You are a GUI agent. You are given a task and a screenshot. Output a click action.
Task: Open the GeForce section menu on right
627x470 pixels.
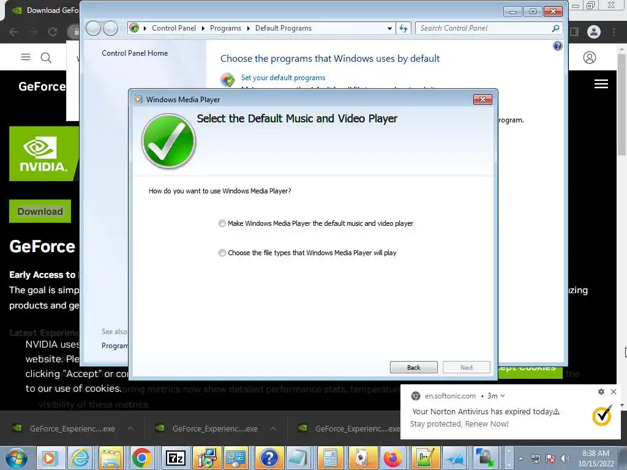coord(601,84)
